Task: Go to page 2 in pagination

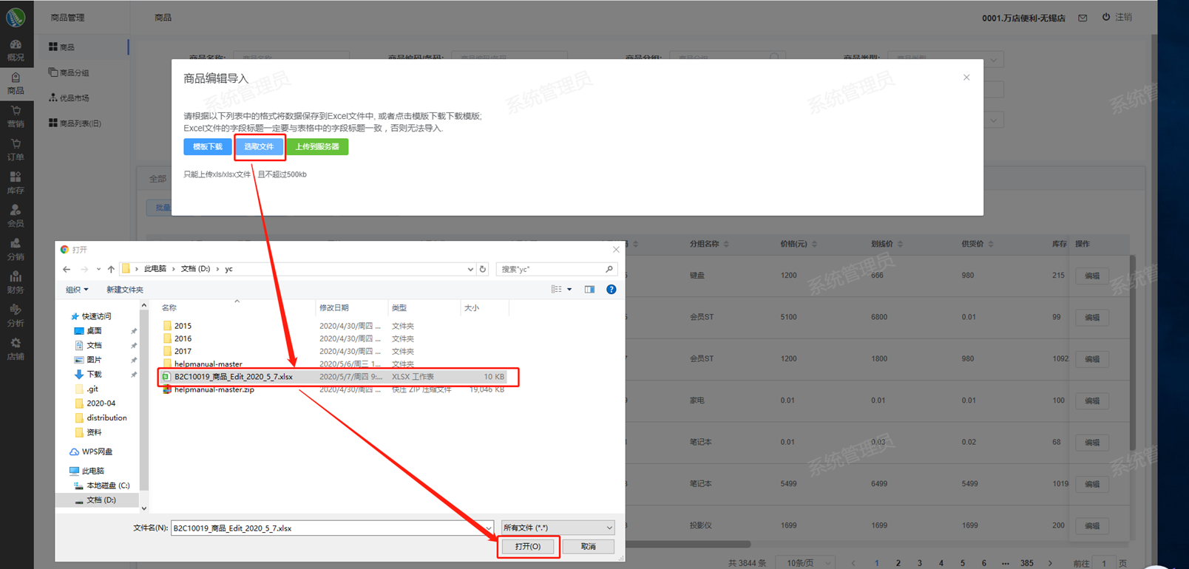Action: tap(898, 563)
